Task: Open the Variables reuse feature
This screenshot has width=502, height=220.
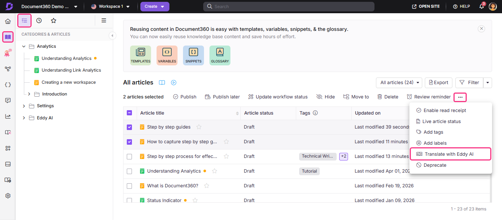Action: coord(167,55)
